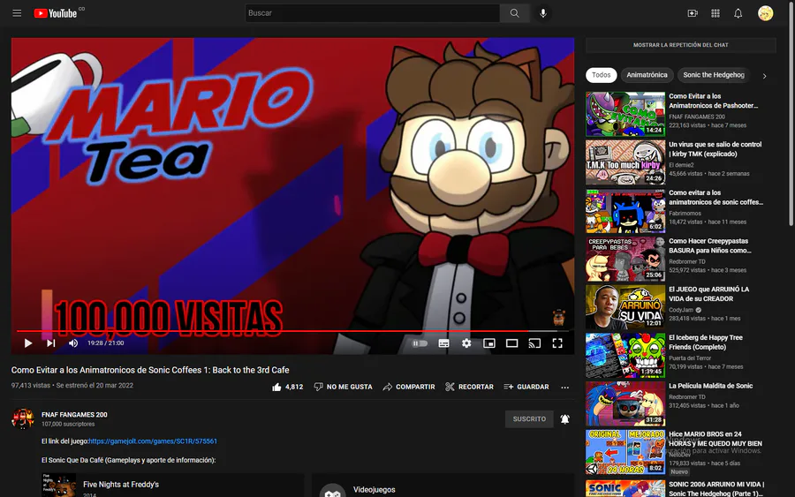
Task: Start voice search with microphone
Action: [543, 13]
